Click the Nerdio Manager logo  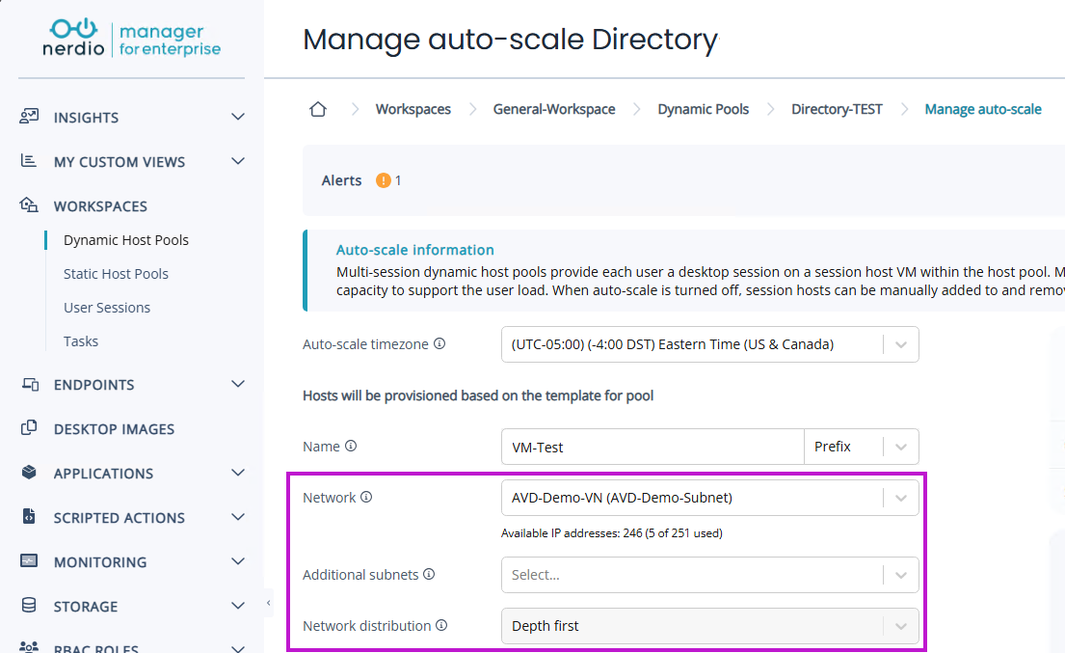pos(131,37)
